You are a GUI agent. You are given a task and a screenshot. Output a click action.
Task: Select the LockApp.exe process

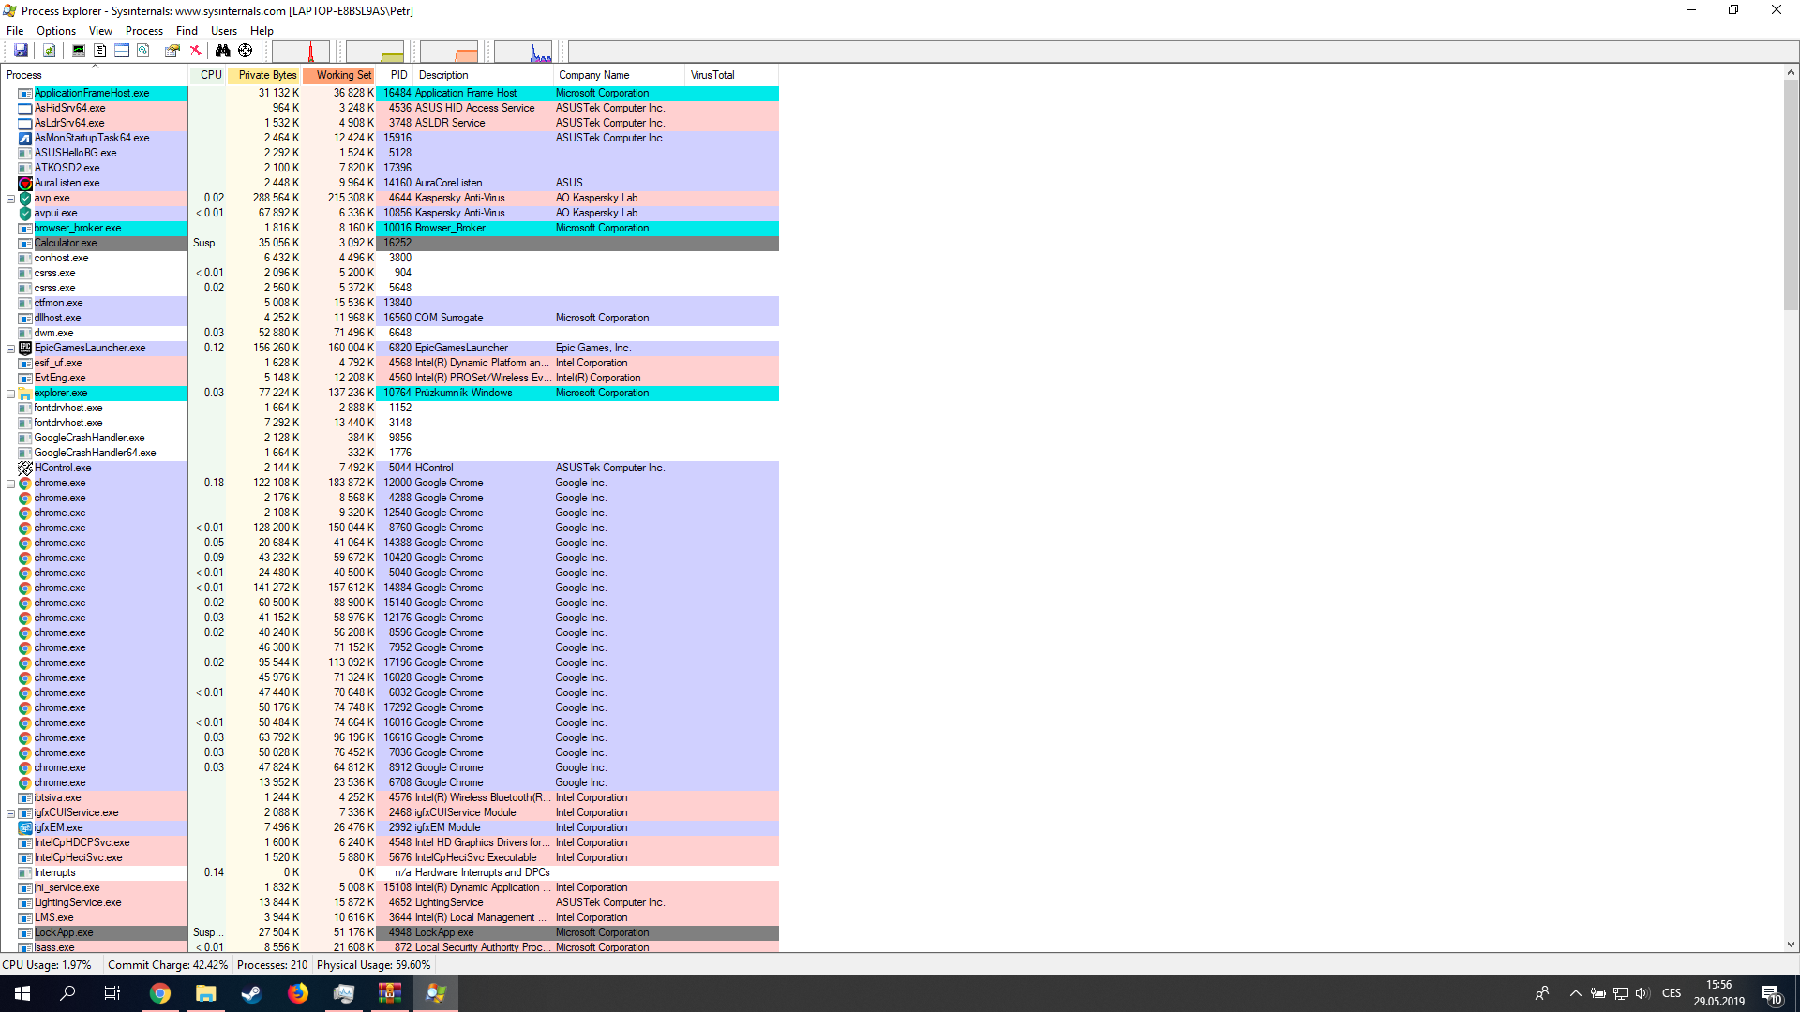pyautogui.click(x=390, y=933)
